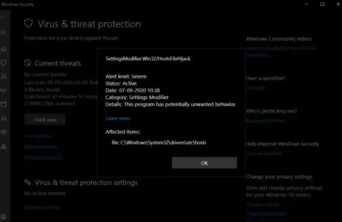The height and width of the screenshot is (222, 342).
Task: Open Device performance & health heart icon
Action: pos(3,132)
